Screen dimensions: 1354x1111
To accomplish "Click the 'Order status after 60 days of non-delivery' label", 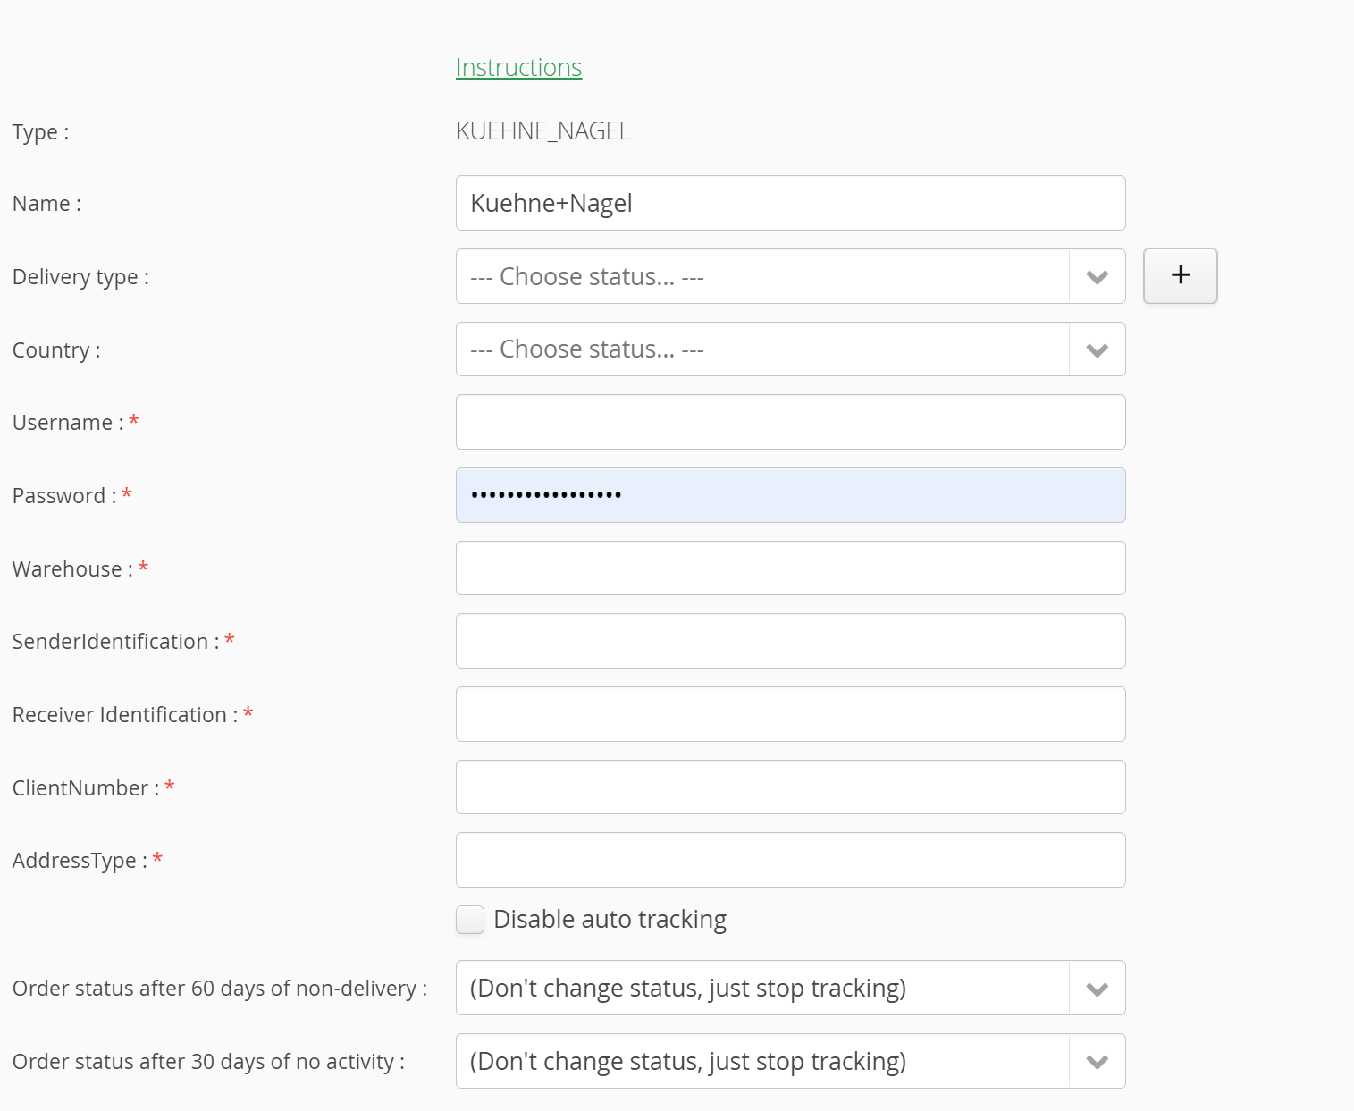I will pyautogui.click(x=220, y=989).
